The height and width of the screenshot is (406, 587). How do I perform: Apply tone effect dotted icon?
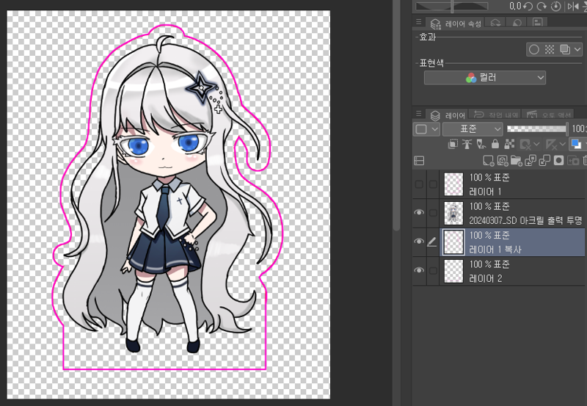(549, 49)
